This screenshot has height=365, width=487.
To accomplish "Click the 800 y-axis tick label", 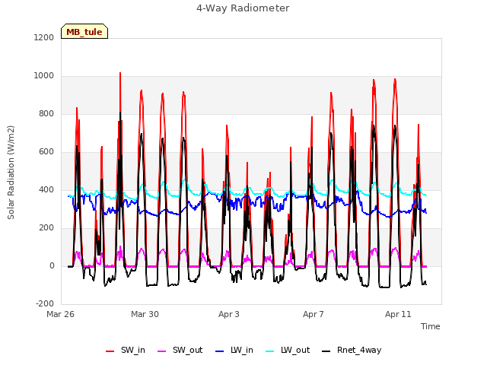I will 46,114.
